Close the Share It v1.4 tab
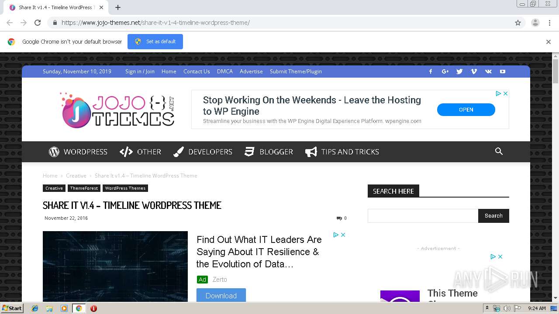 101,7
